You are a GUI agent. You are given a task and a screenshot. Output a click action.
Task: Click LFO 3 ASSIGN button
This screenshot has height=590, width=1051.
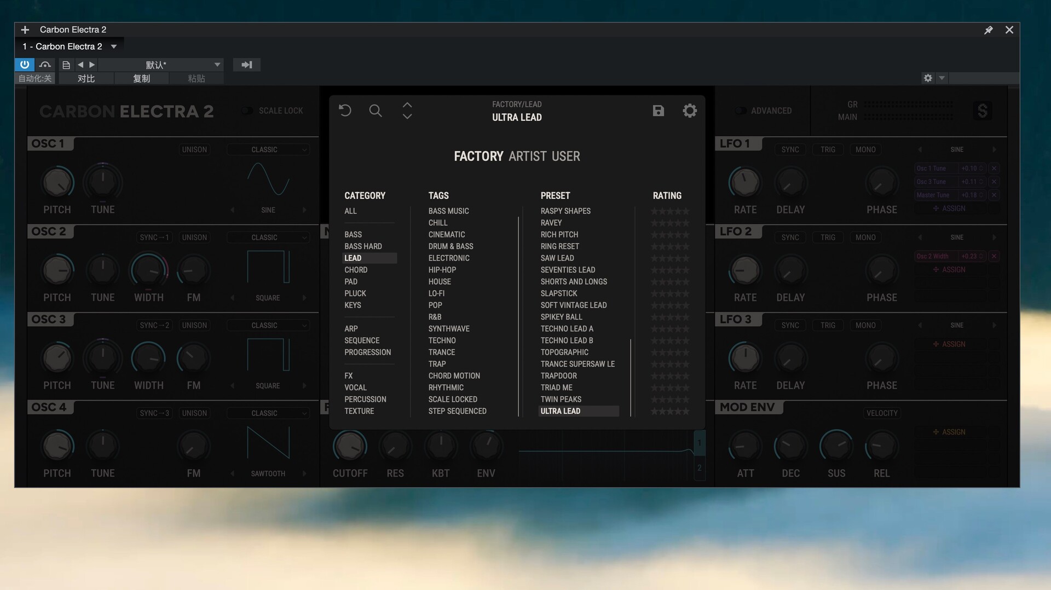[949, 344]
